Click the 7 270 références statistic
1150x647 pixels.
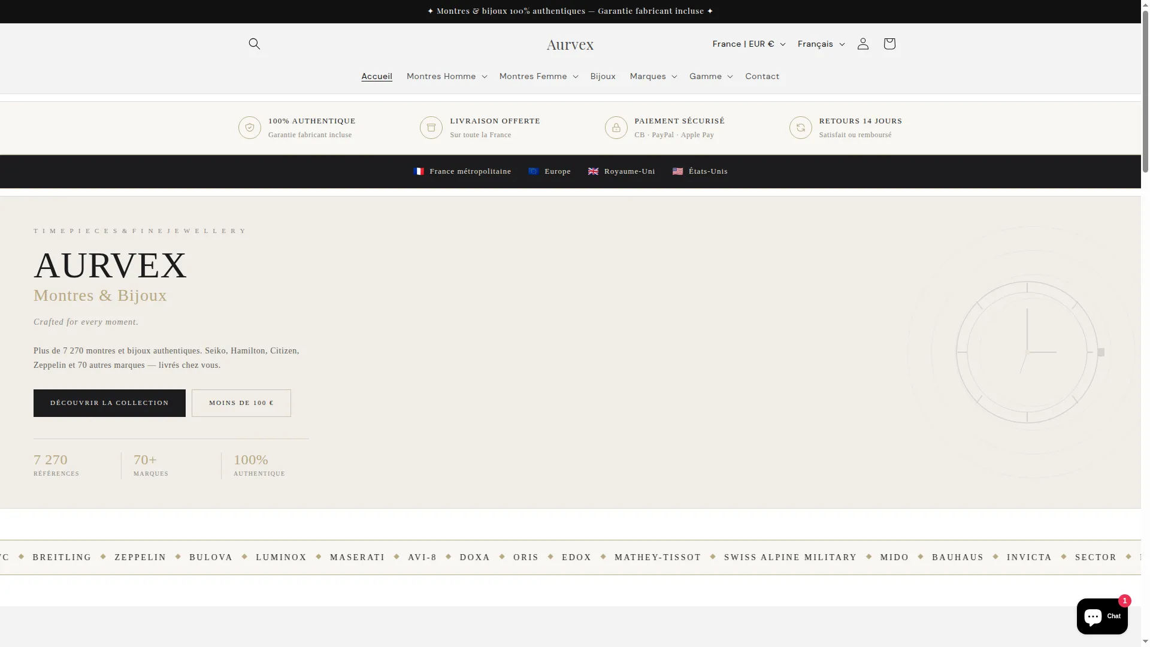coord(56,465)
